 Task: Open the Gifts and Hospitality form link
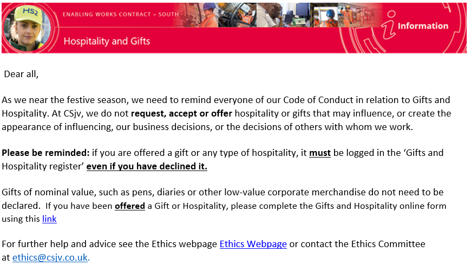(x=49, y=219)
